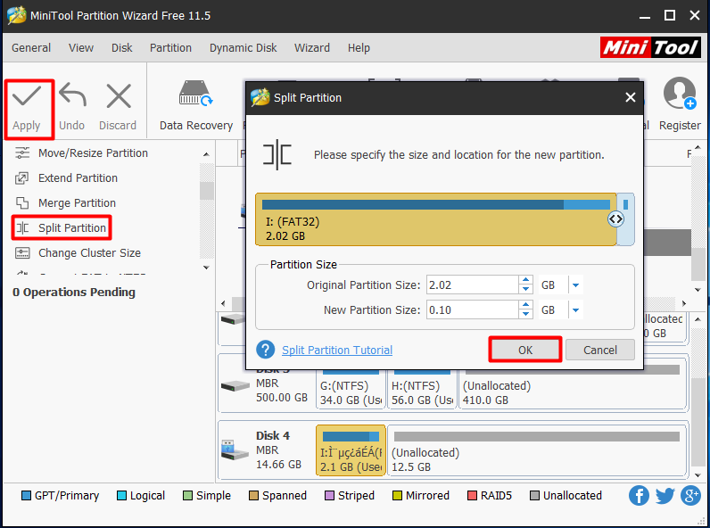The height and width of the screenshot is (528, 710).
Task: Decrease New Partition Size value
Action: point(525,315)
